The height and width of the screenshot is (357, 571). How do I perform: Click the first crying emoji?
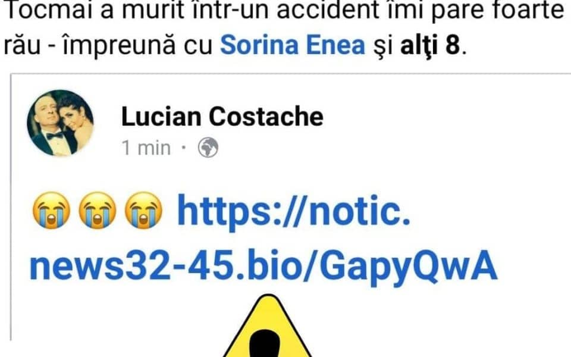51,210
